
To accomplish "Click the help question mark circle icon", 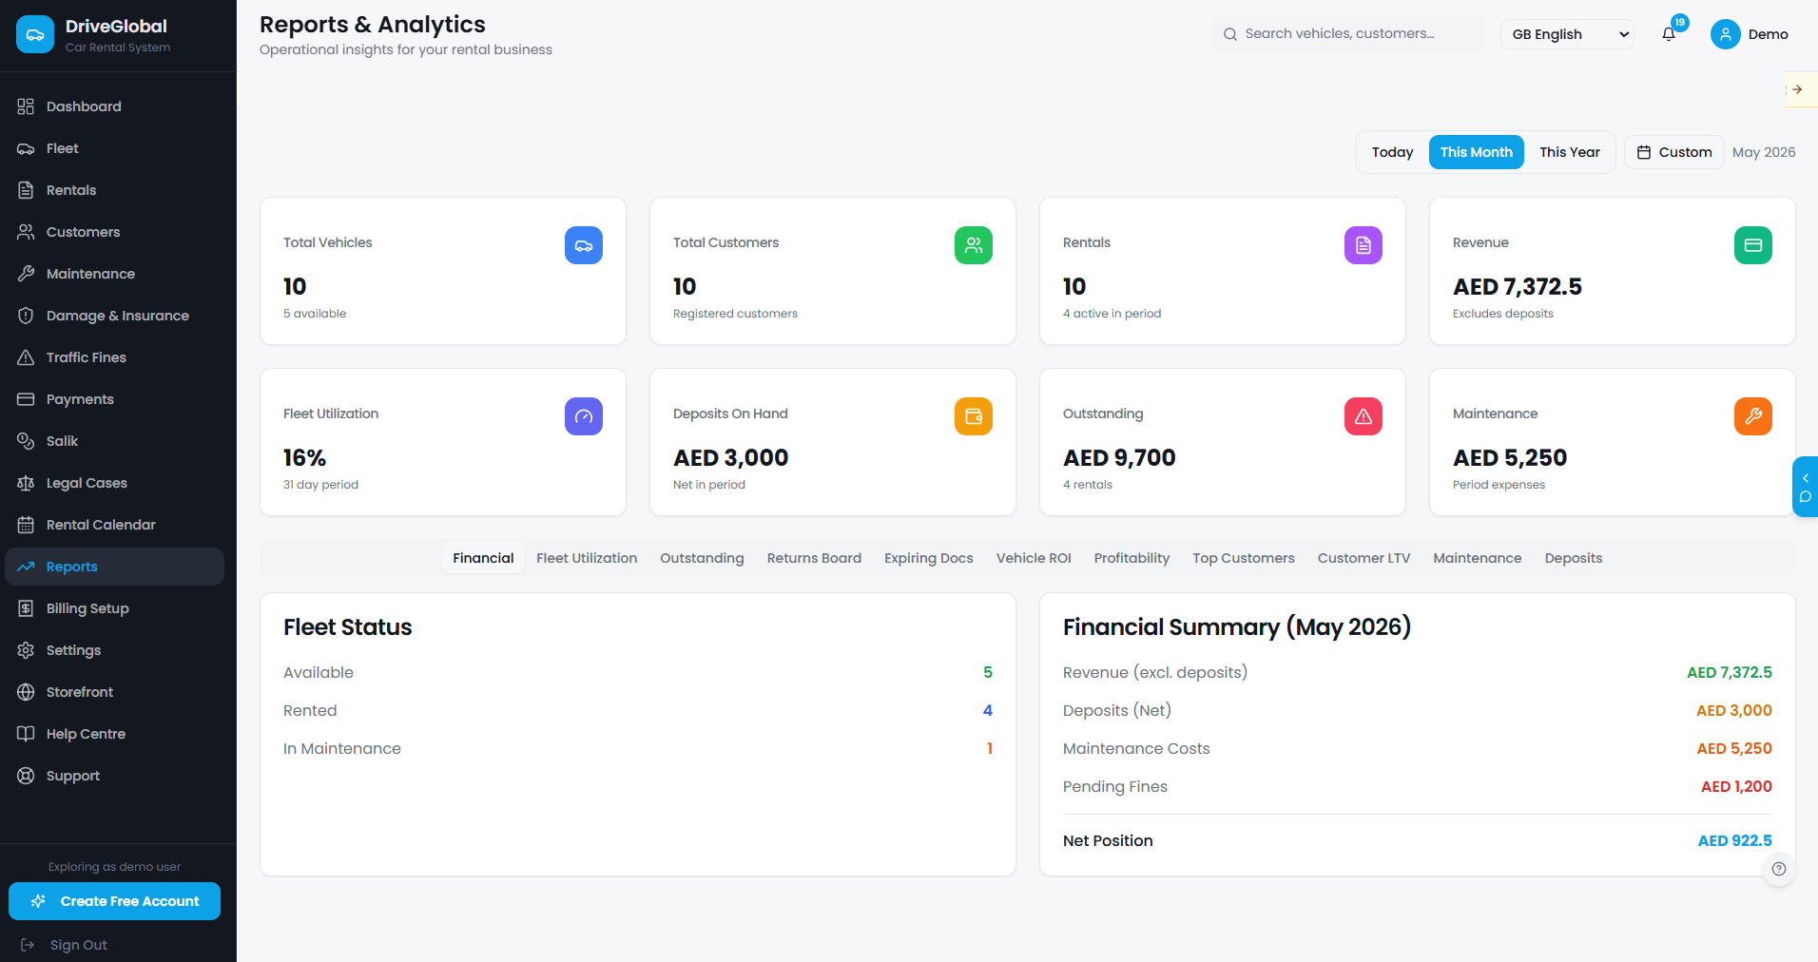I will pyautogui.click(x=1779, y=869).
